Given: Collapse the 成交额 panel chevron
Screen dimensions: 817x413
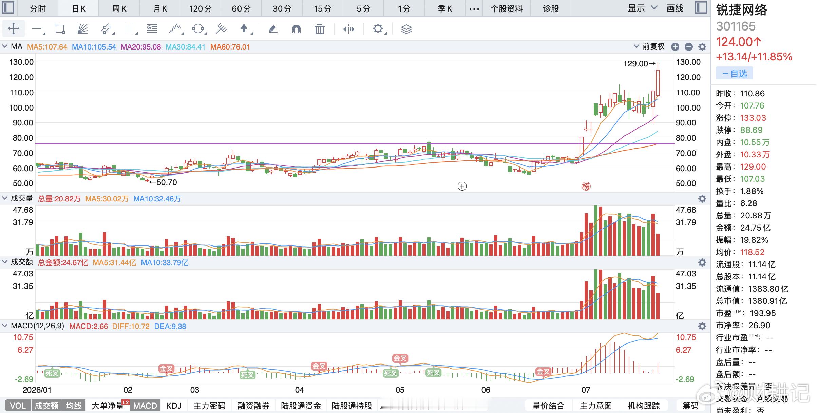Looking at the screenshot, I should coord(5,262).
